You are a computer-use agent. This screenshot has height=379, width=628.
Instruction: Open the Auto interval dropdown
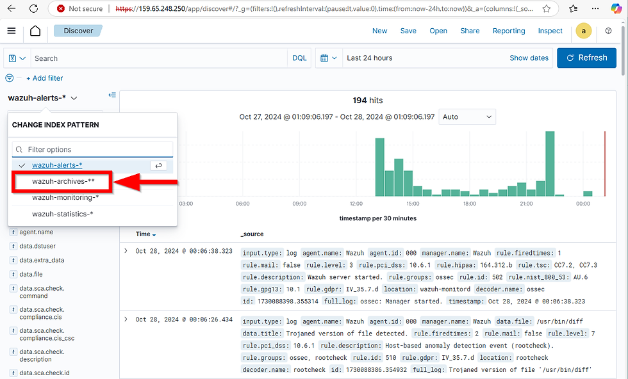pyautogui.click(x=467, y=117)
